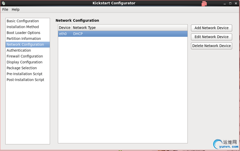This screenshot has height=151, width=240.
Task: Open the File menu
Action: [x=5, y=9]
